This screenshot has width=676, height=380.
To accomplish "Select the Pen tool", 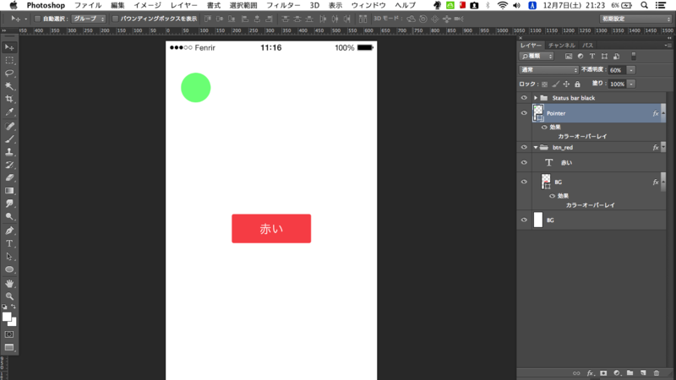I will (9, 231).
